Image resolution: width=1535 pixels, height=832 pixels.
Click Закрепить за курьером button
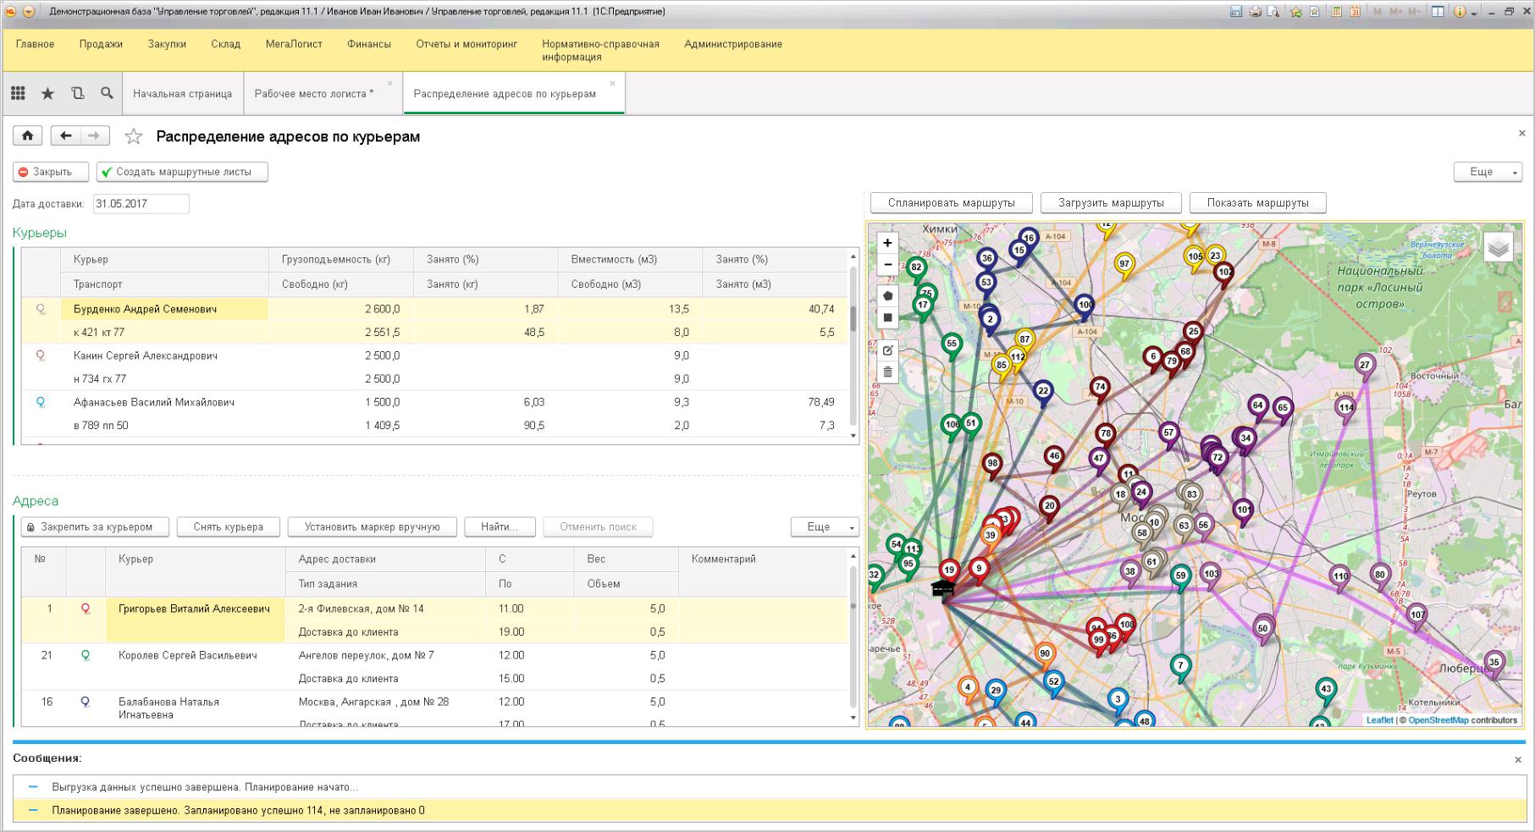coord(95,526)
